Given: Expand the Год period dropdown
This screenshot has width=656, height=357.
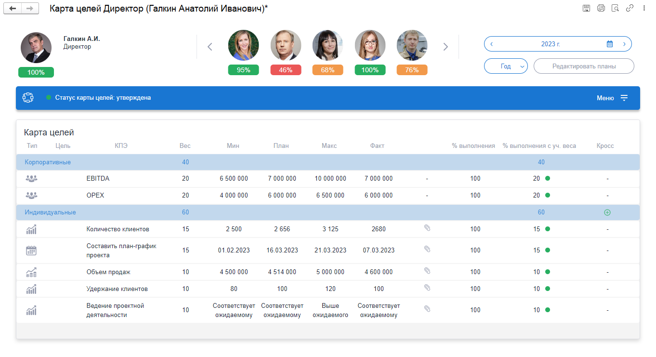Looking at the screenshot, I should coord(506,66).
